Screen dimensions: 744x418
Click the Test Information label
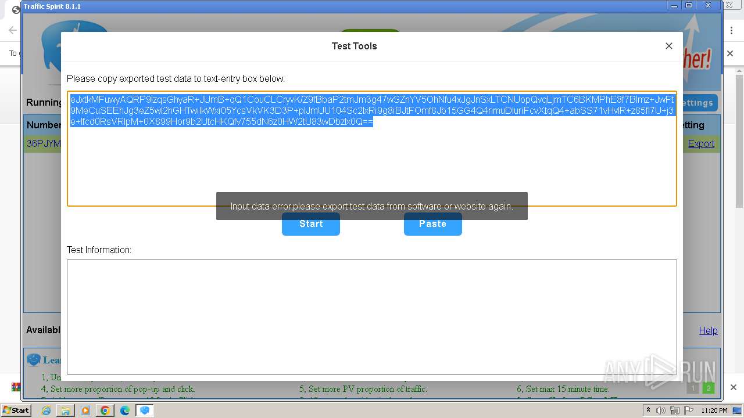(x=99, y=250)
